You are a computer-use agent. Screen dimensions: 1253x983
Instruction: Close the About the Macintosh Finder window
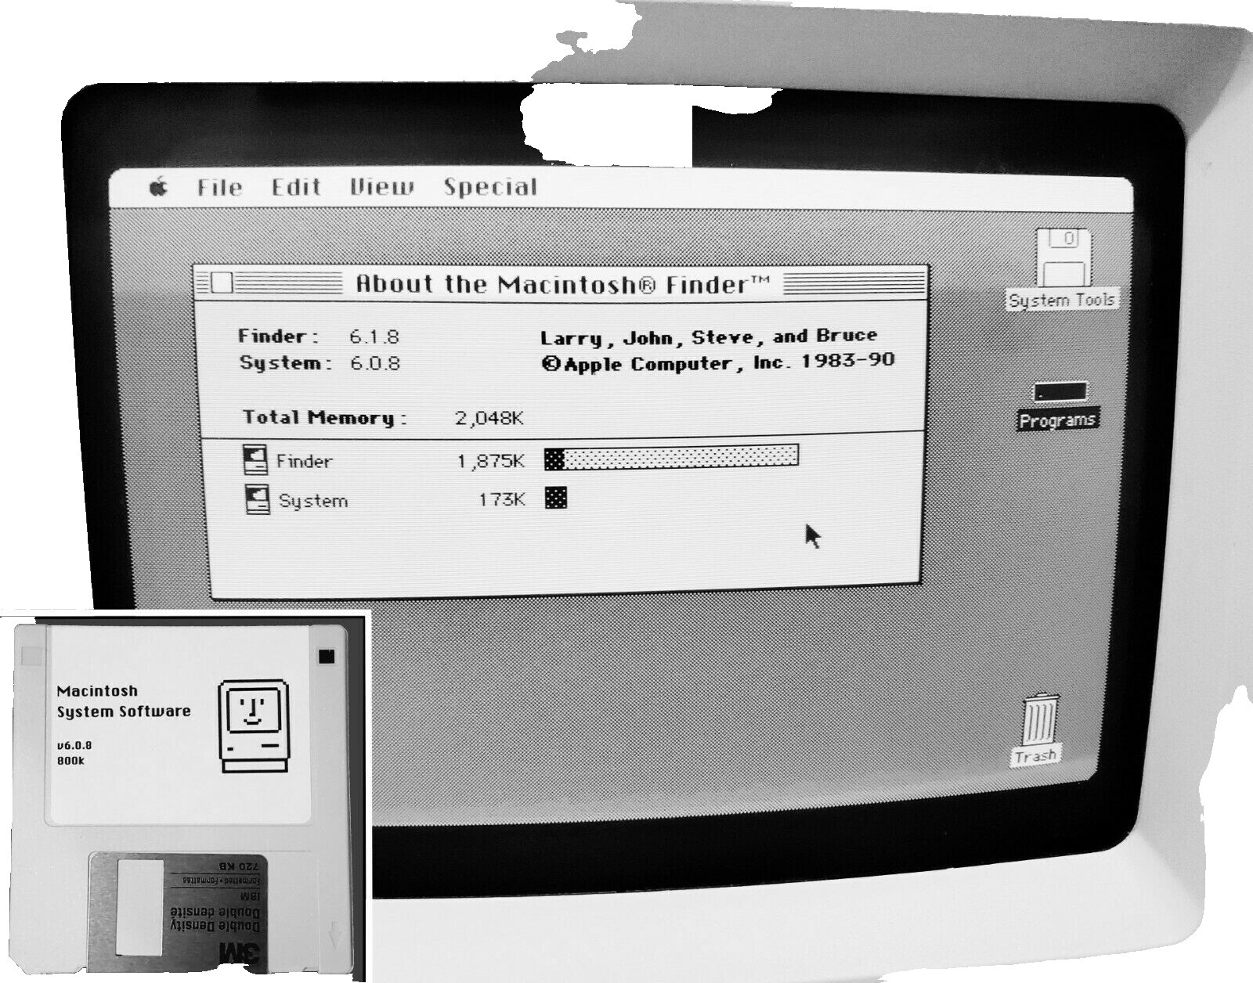[x=222, y=283]
